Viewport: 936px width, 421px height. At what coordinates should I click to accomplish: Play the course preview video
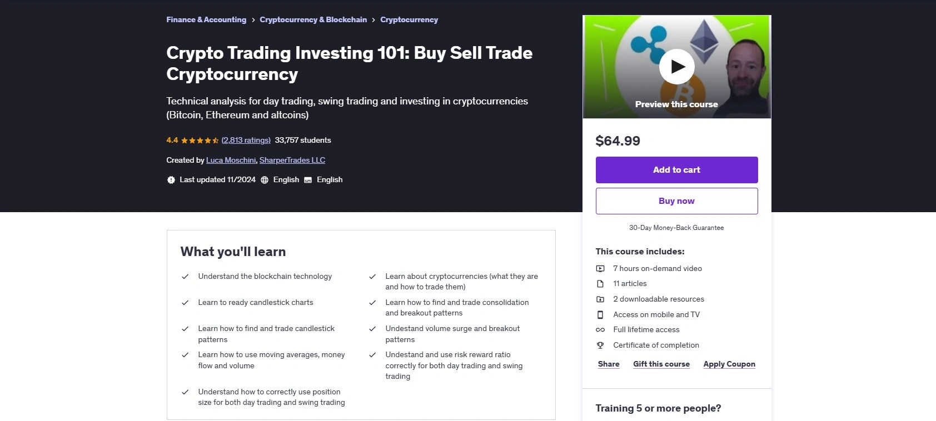pos(676,67)
